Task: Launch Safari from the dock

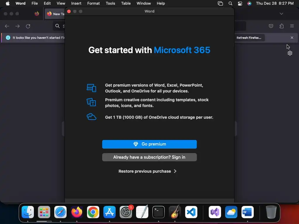Action: pos(60,212)
